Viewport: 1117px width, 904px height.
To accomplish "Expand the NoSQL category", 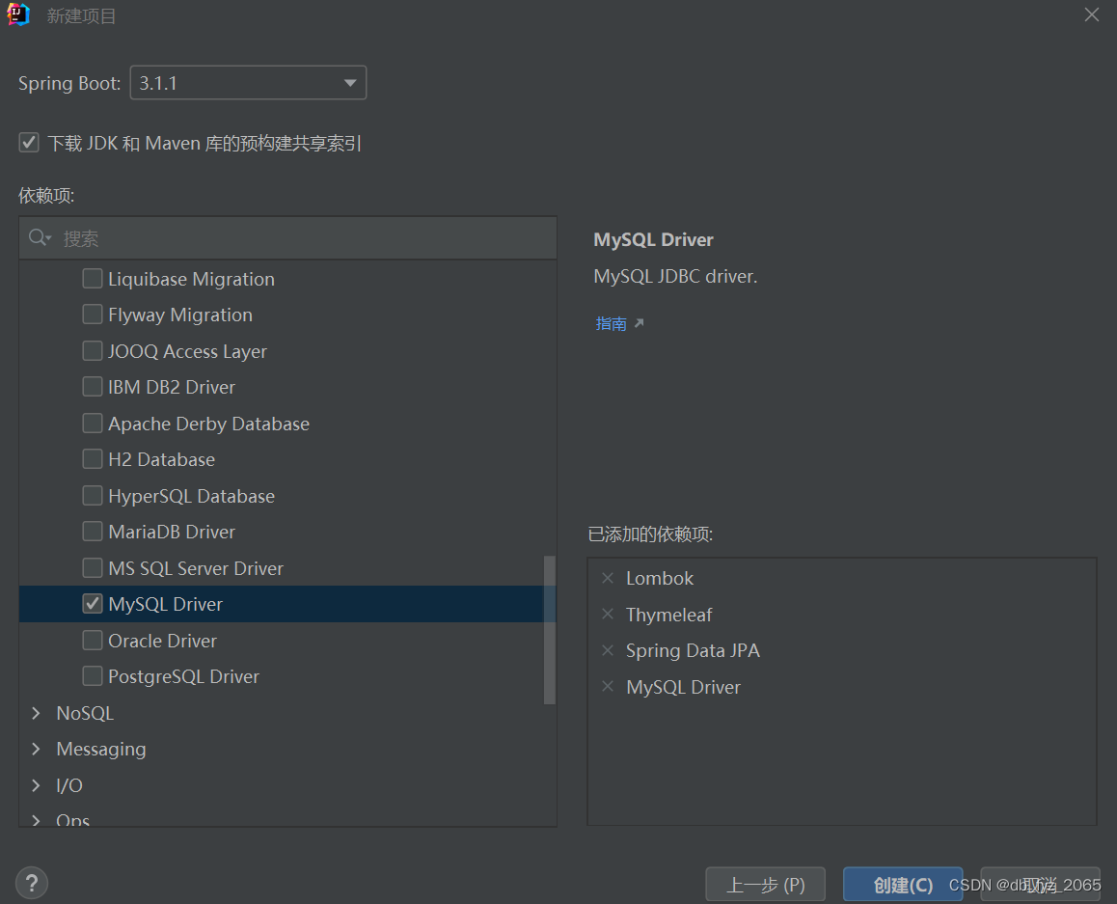I will (37, 713).
